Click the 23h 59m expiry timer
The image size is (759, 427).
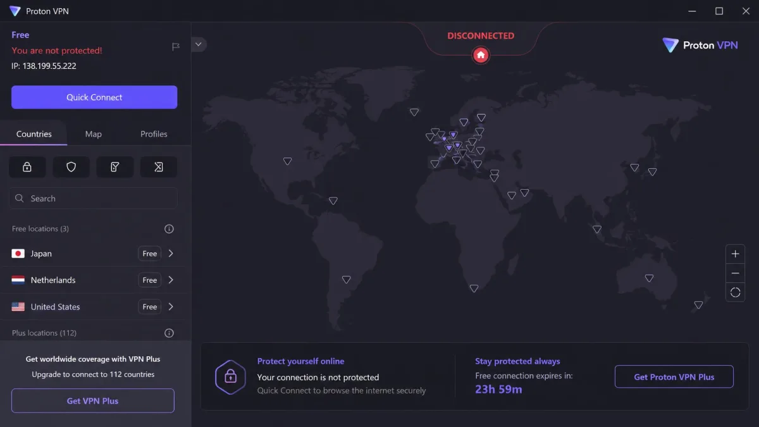tap(499, 390)
